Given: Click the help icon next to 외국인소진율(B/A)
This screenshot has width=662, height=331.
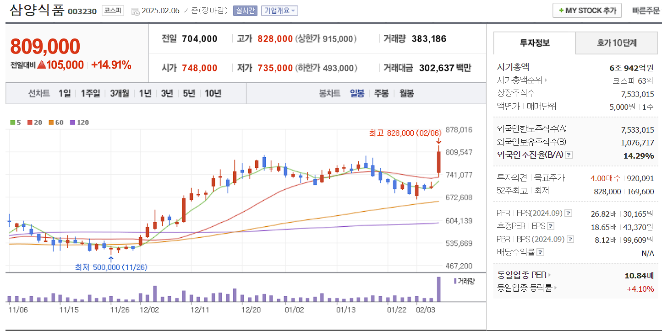Looking at the screenshot, I should pyautogui.click(x=569, y=155).
